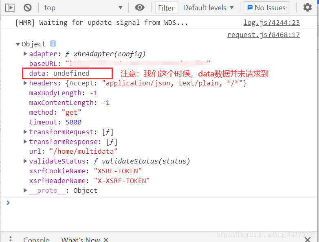Open the drawer three-dot menu
319x242 pixels.
click(x=10, y=239)
